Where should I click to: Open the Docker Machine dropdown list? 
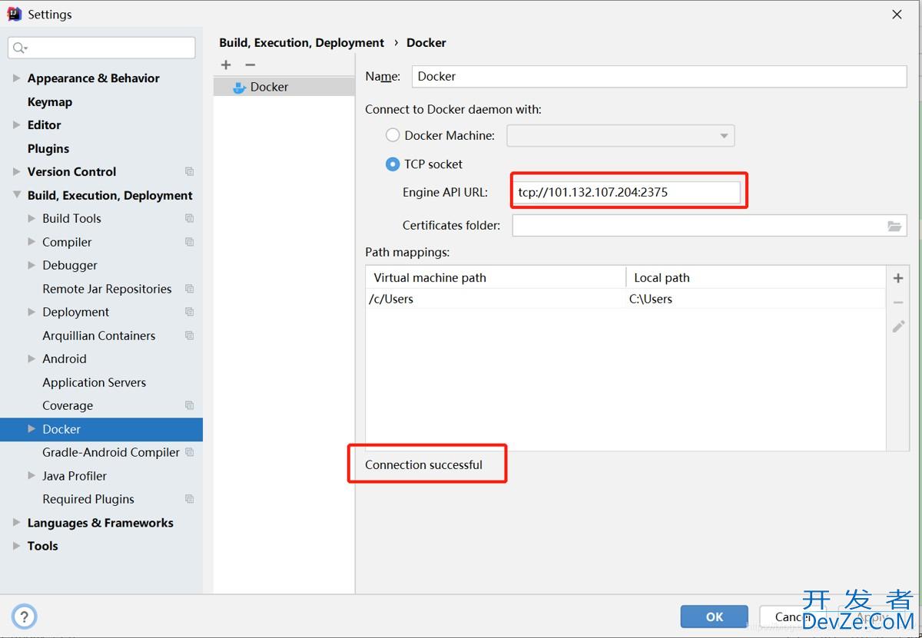[723, 136]
